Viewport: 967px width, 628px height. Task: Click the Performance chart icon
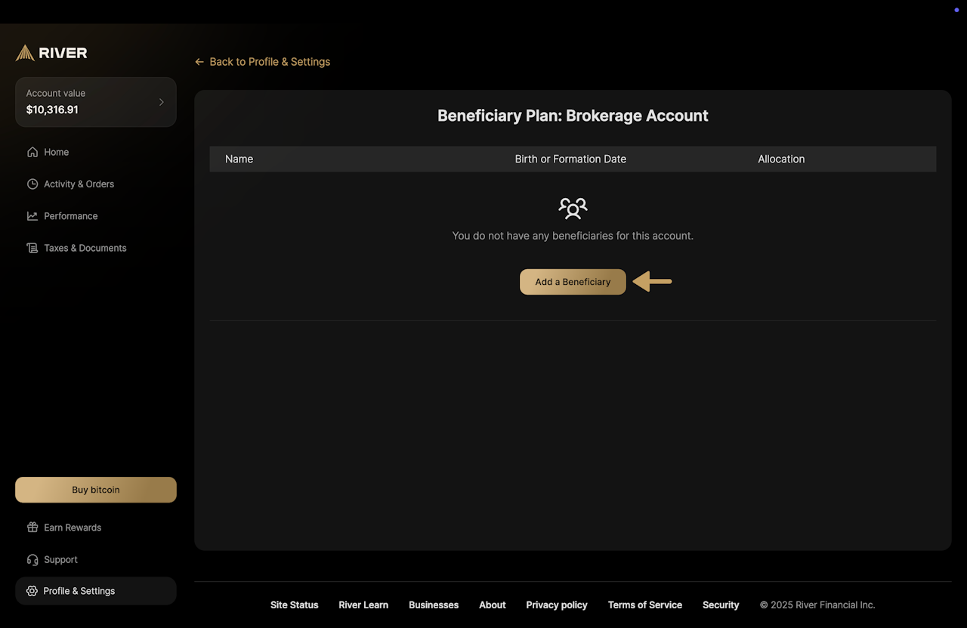[x=32, y=216]
